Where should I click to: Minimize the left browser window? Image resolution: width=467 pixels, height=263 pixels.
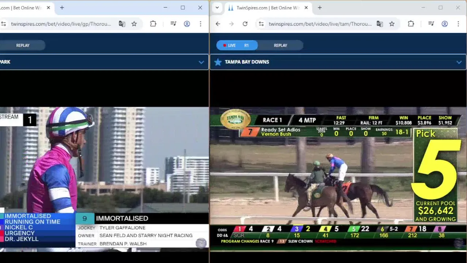[x=165, y=8]
